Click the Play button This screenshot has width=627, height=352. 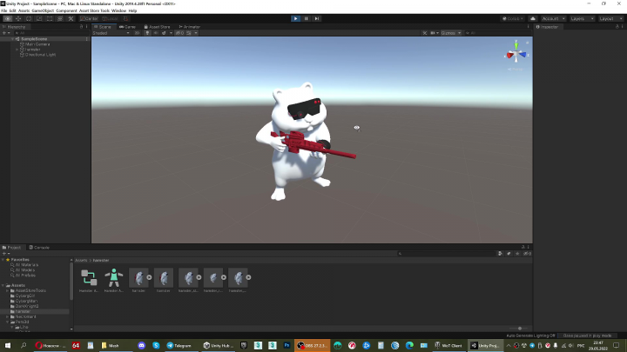pyautogui.click(x=295, y=19)
